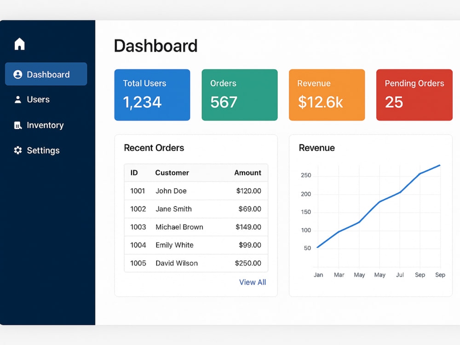Click the home icon in the sidebar
Viewport: 460px width, 345px height.
tap(20, 44)
